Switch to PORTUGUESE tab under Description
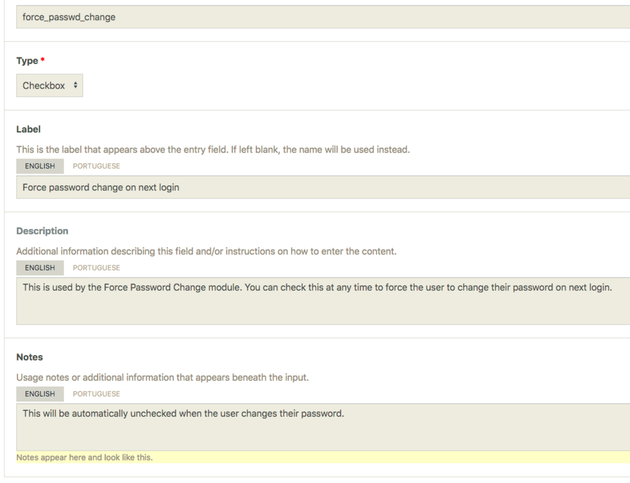The width and height of the screenshot is (630, 483). [96, 267]
